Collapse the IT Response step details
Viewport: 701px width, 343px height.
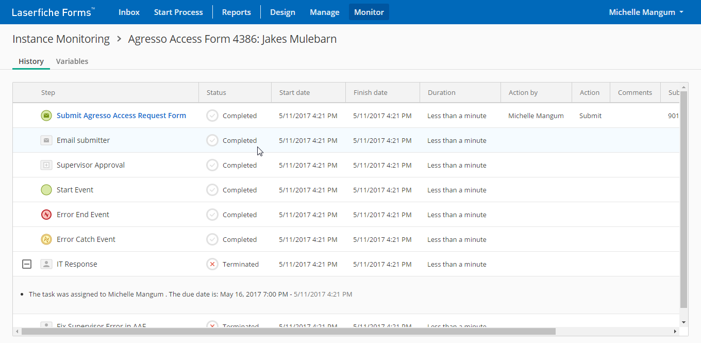tap(27, 264)
